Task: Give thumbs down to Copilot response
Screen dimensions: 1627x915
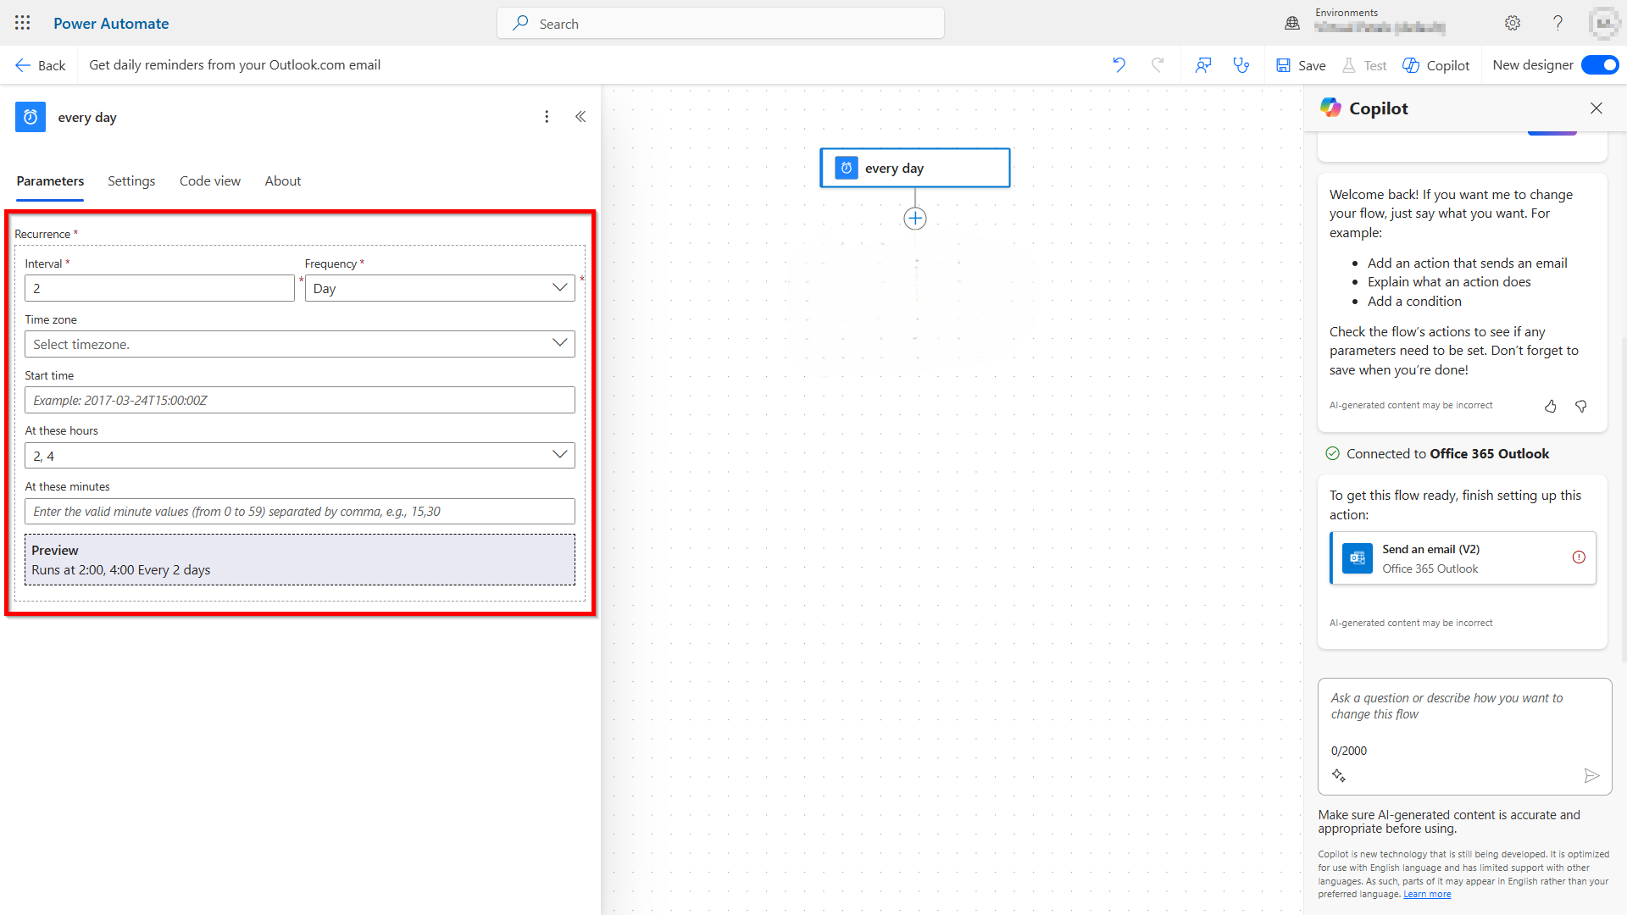Action: coord(1581,407)
